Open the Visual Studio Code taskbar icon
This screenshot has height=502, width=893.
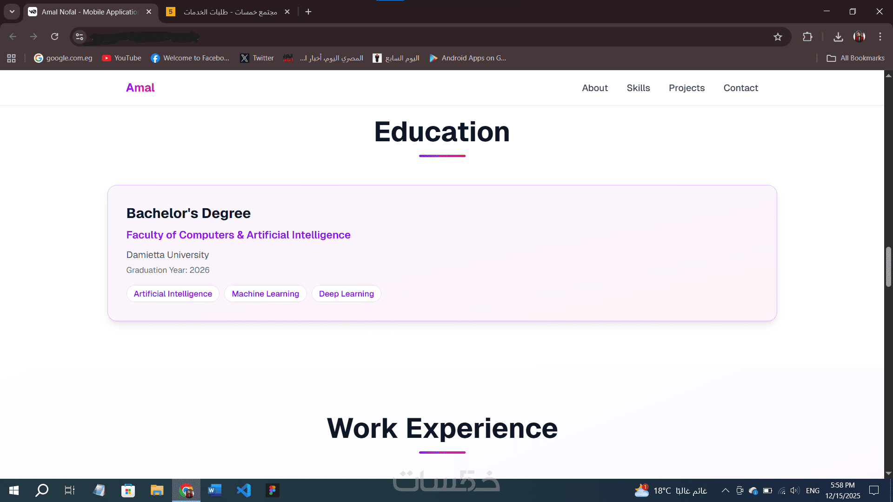point(244,490)
